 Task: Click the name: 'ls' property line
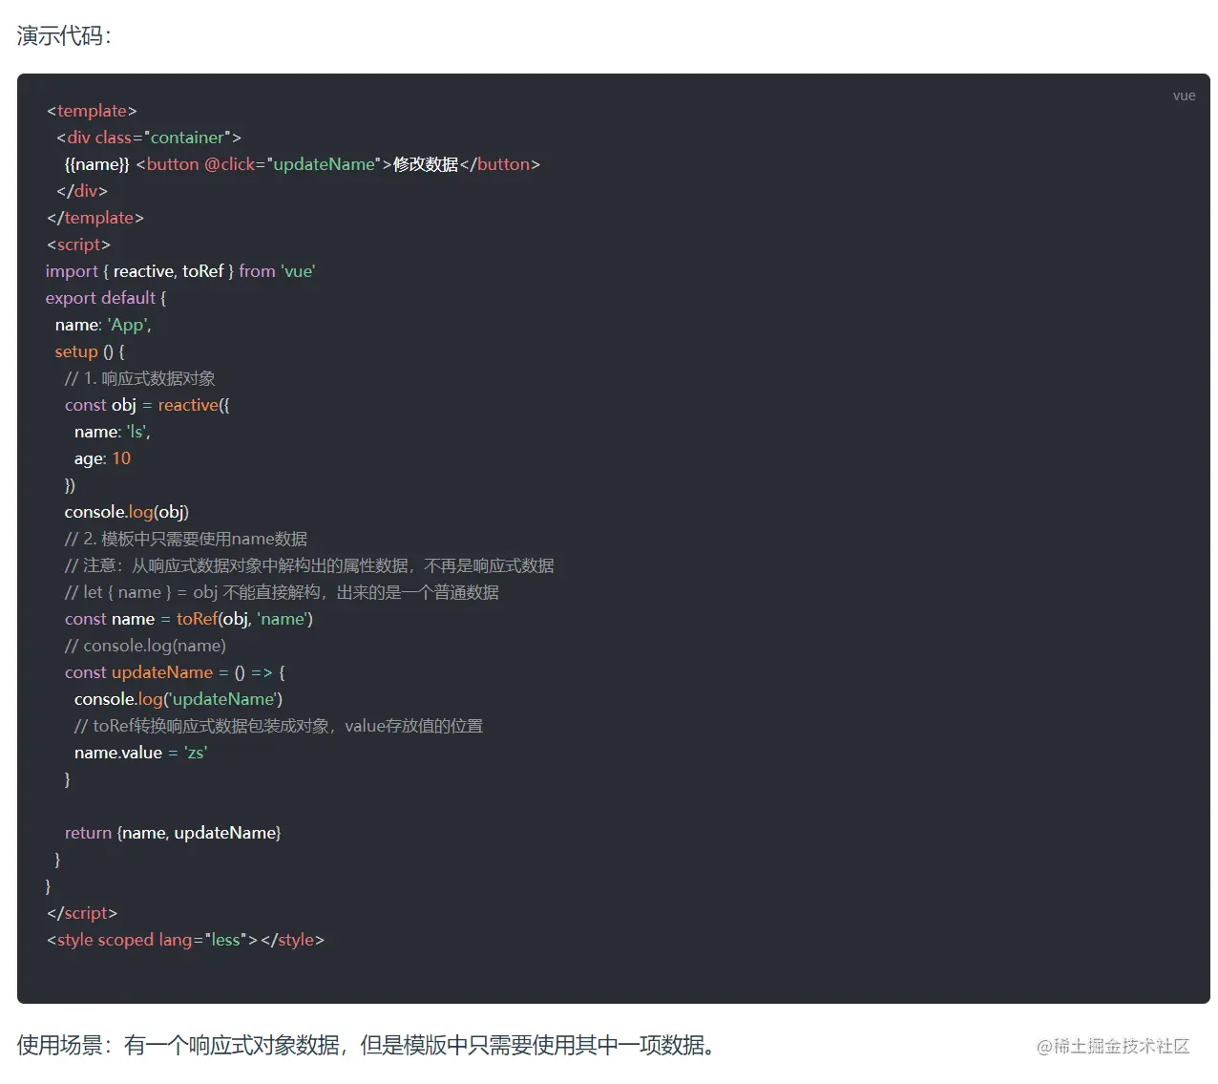[x=112, y=432]
